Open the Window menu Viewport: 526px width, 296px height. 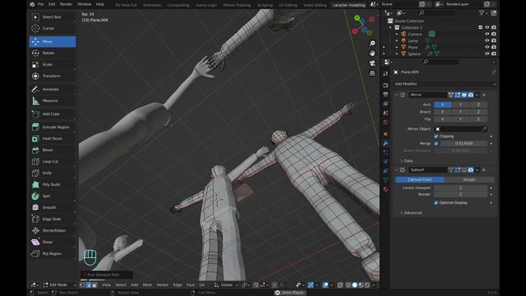point(84,4)
